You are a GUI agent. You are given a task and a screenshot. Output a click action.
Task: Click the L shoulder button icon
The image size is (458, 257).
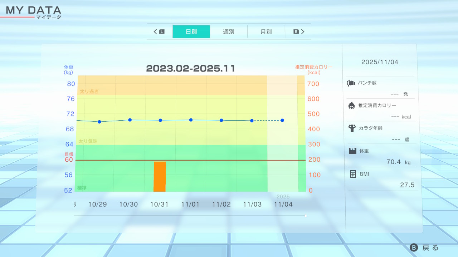coord(162,32)
